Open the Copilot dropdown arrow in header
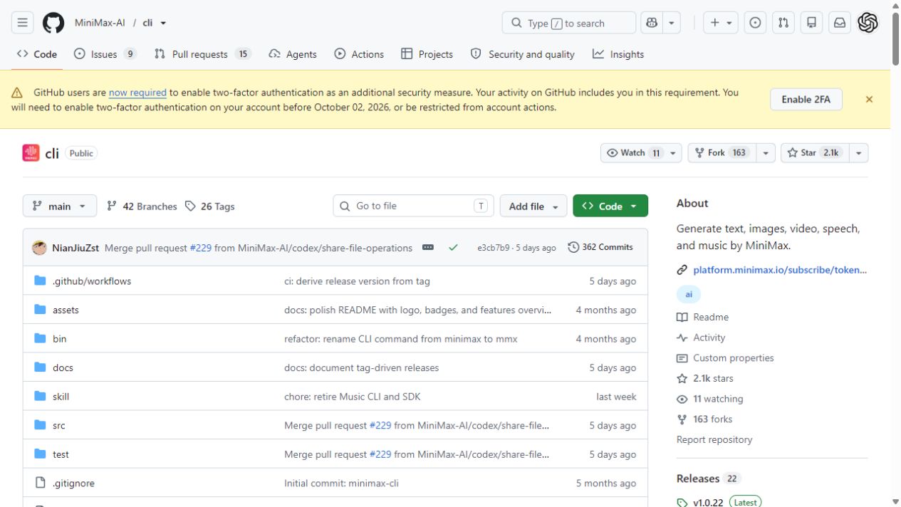901x507 pixels. tap(672, 23)
